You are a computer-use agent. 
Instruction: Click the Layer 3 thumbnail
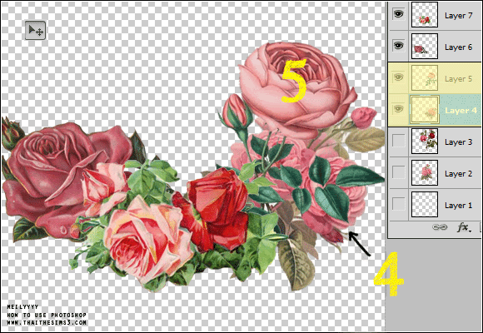[x=425, y=141]
